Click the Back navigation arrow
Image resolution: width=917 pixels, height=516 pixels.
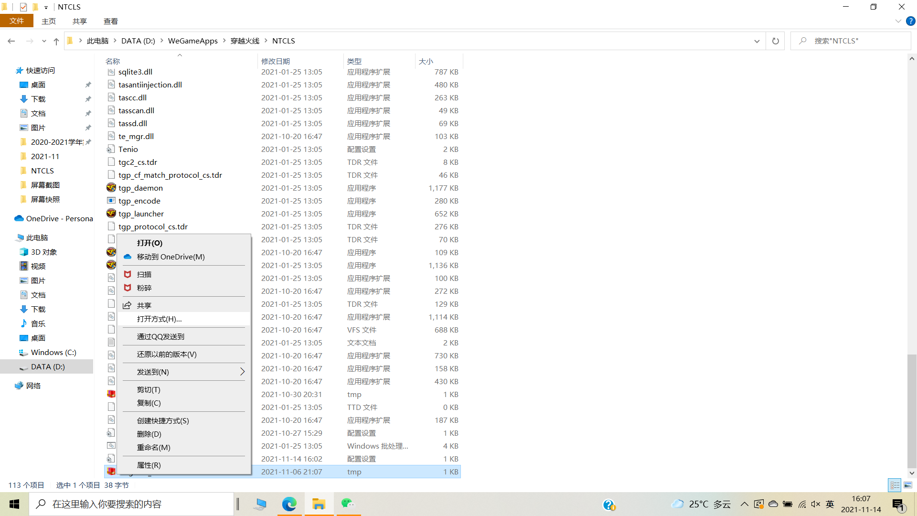[x=11, y=41]
